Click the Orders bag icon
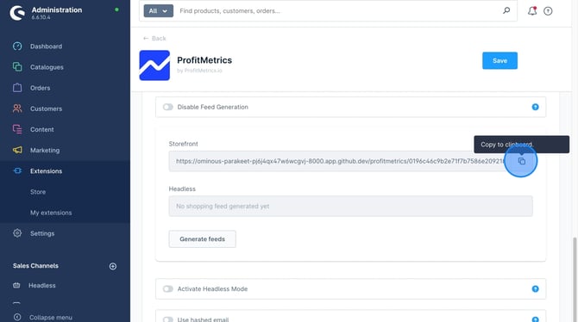Screen dimensions: 578x322 (17, 88)
